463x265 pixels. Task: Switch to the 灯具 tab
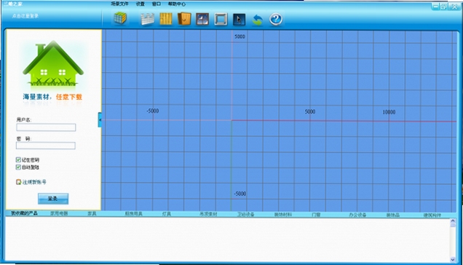[167, 213]
